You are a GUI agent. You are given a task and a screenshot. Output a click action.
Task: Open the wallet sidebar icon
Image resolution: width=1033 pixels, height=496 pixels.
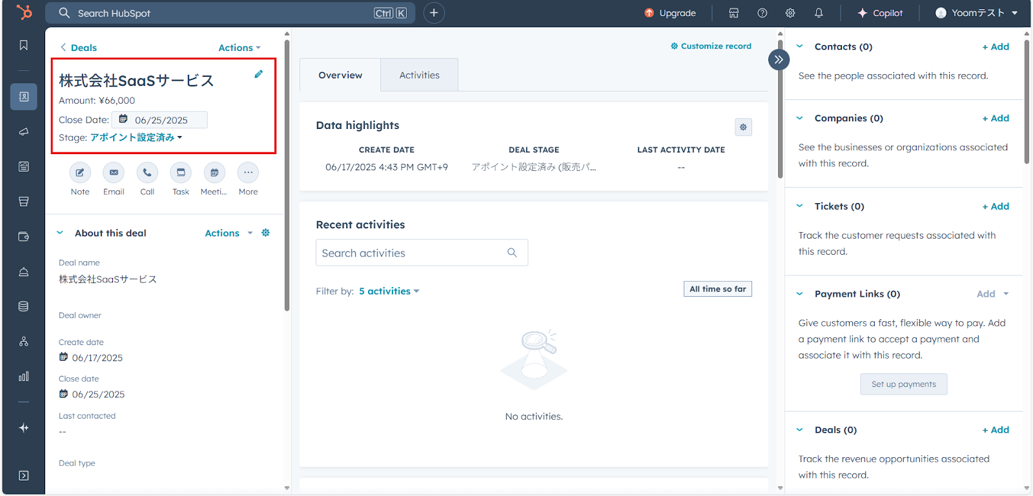(24, 237)
